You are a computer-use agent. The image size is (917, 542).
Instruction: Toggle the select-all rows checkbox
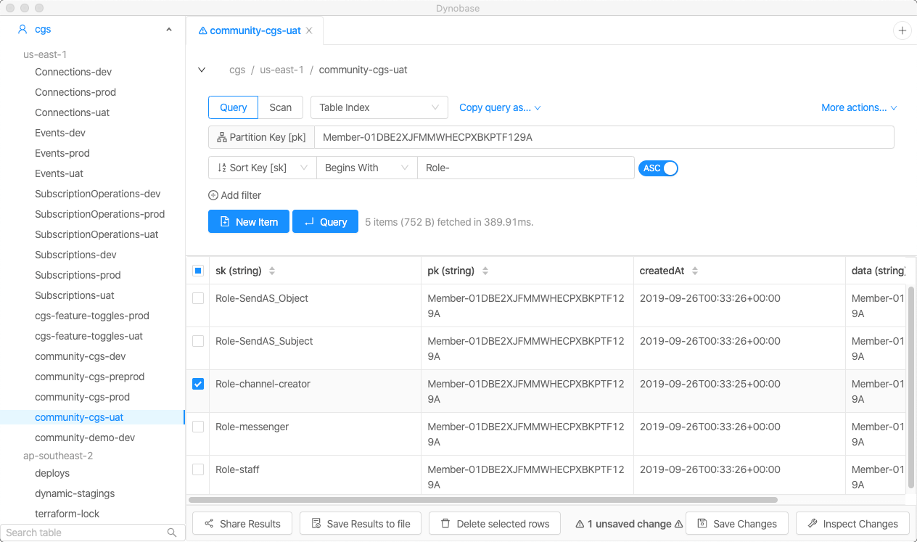198,271
